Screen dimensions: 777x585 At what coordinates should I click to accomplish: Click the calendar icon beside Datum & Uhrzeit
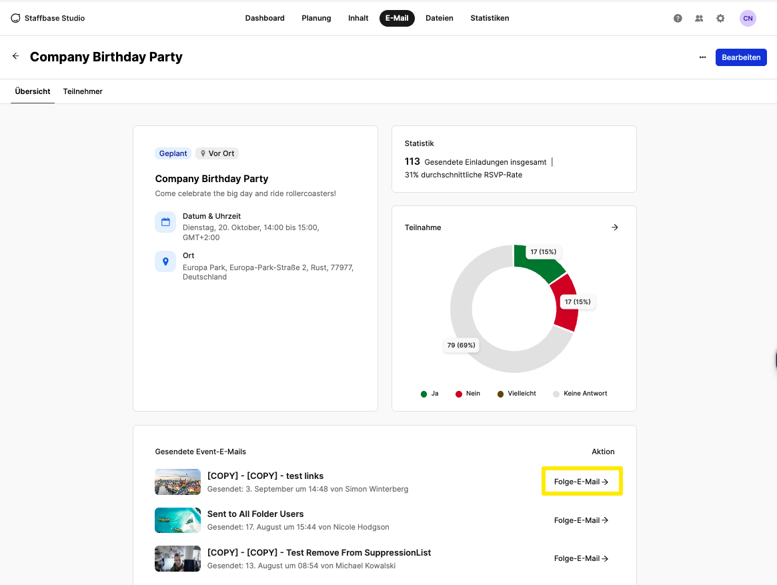coord(165,222)
